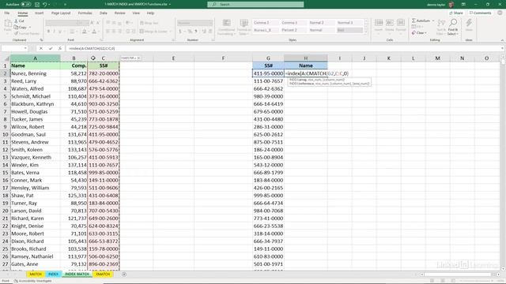This screenshot has width=506, height=284.
Task: Toggle the AutoSave switch
Action: pos(26,4)
